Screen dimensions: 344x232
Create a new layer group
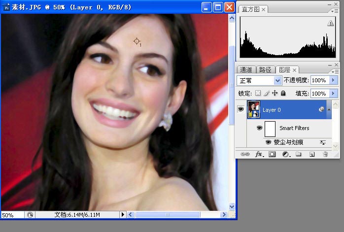coord(298,154)
